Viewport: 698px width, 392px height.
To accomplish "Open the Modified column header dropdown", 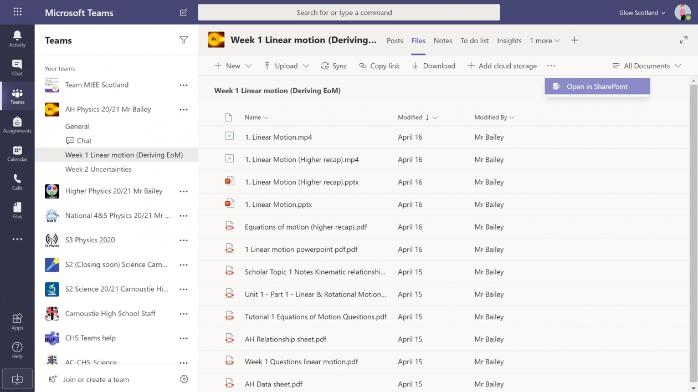I will click(x=418, y=118).
